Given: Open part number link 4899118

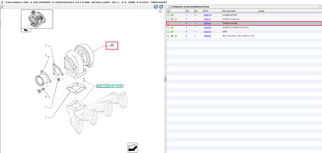Looking at the screenshot, I should [207, 15].
